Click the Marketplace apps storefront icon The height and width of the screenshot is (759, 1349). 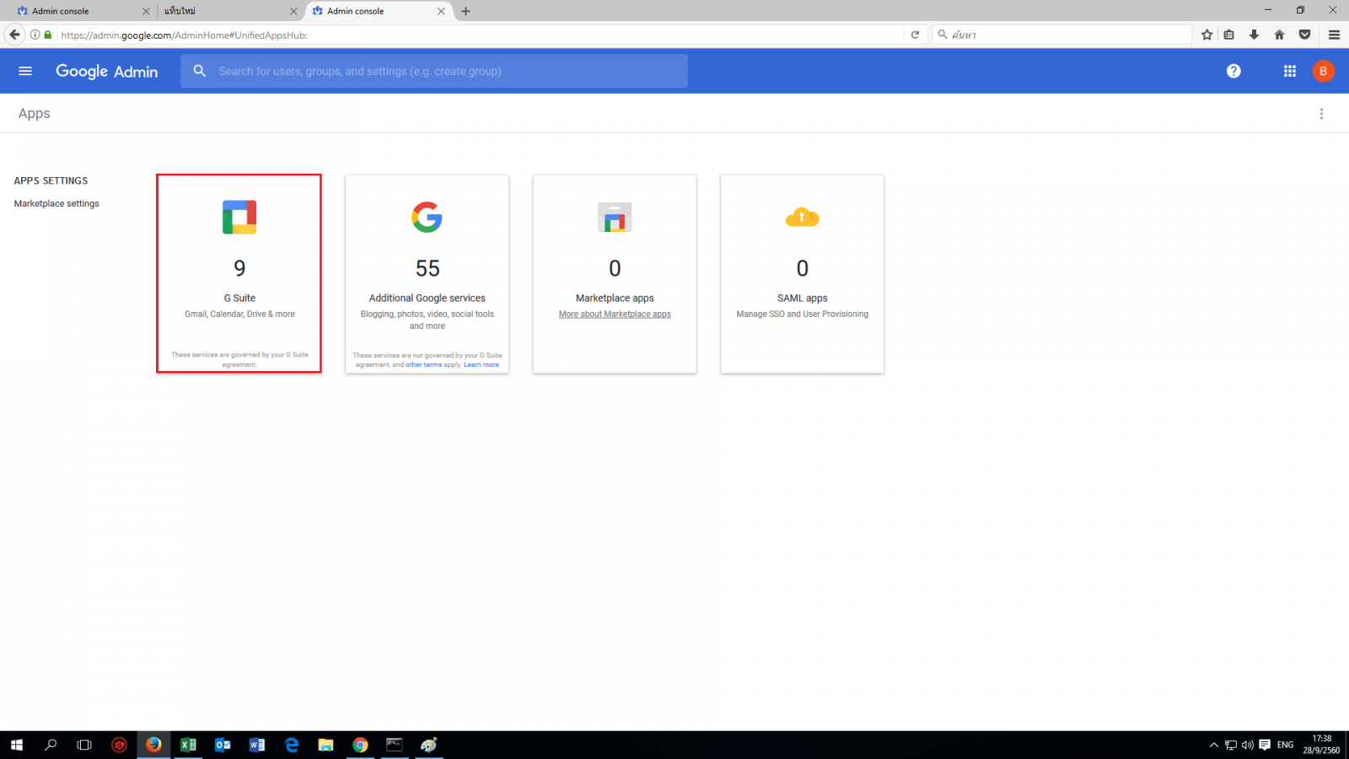[x=615, y=218]
